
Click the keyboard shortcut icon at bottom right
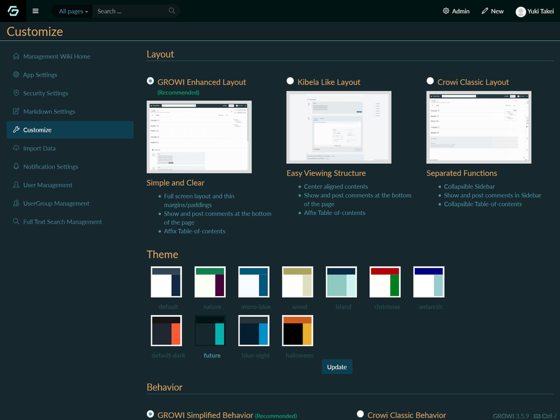click(537, 416)
